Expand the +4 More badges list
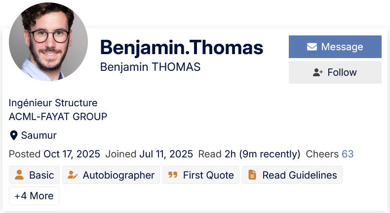Image resolution: width=390 pixels, height=213 pixels. click(x=34, y=196)
